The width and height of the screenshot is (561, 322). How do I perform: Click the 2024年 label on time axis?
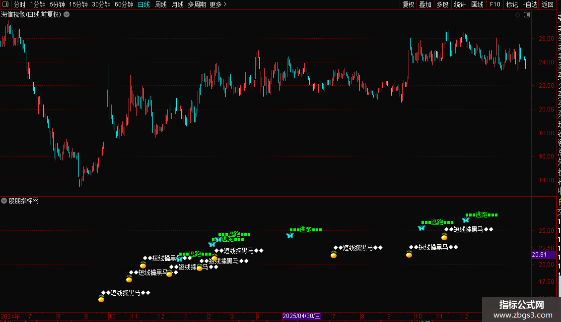point(10,316)
